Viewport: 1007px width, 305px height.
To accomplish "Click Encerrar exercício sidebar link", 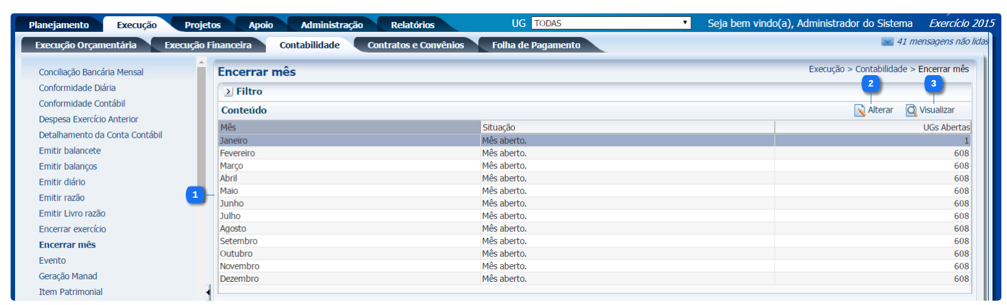I will [72, 229].
